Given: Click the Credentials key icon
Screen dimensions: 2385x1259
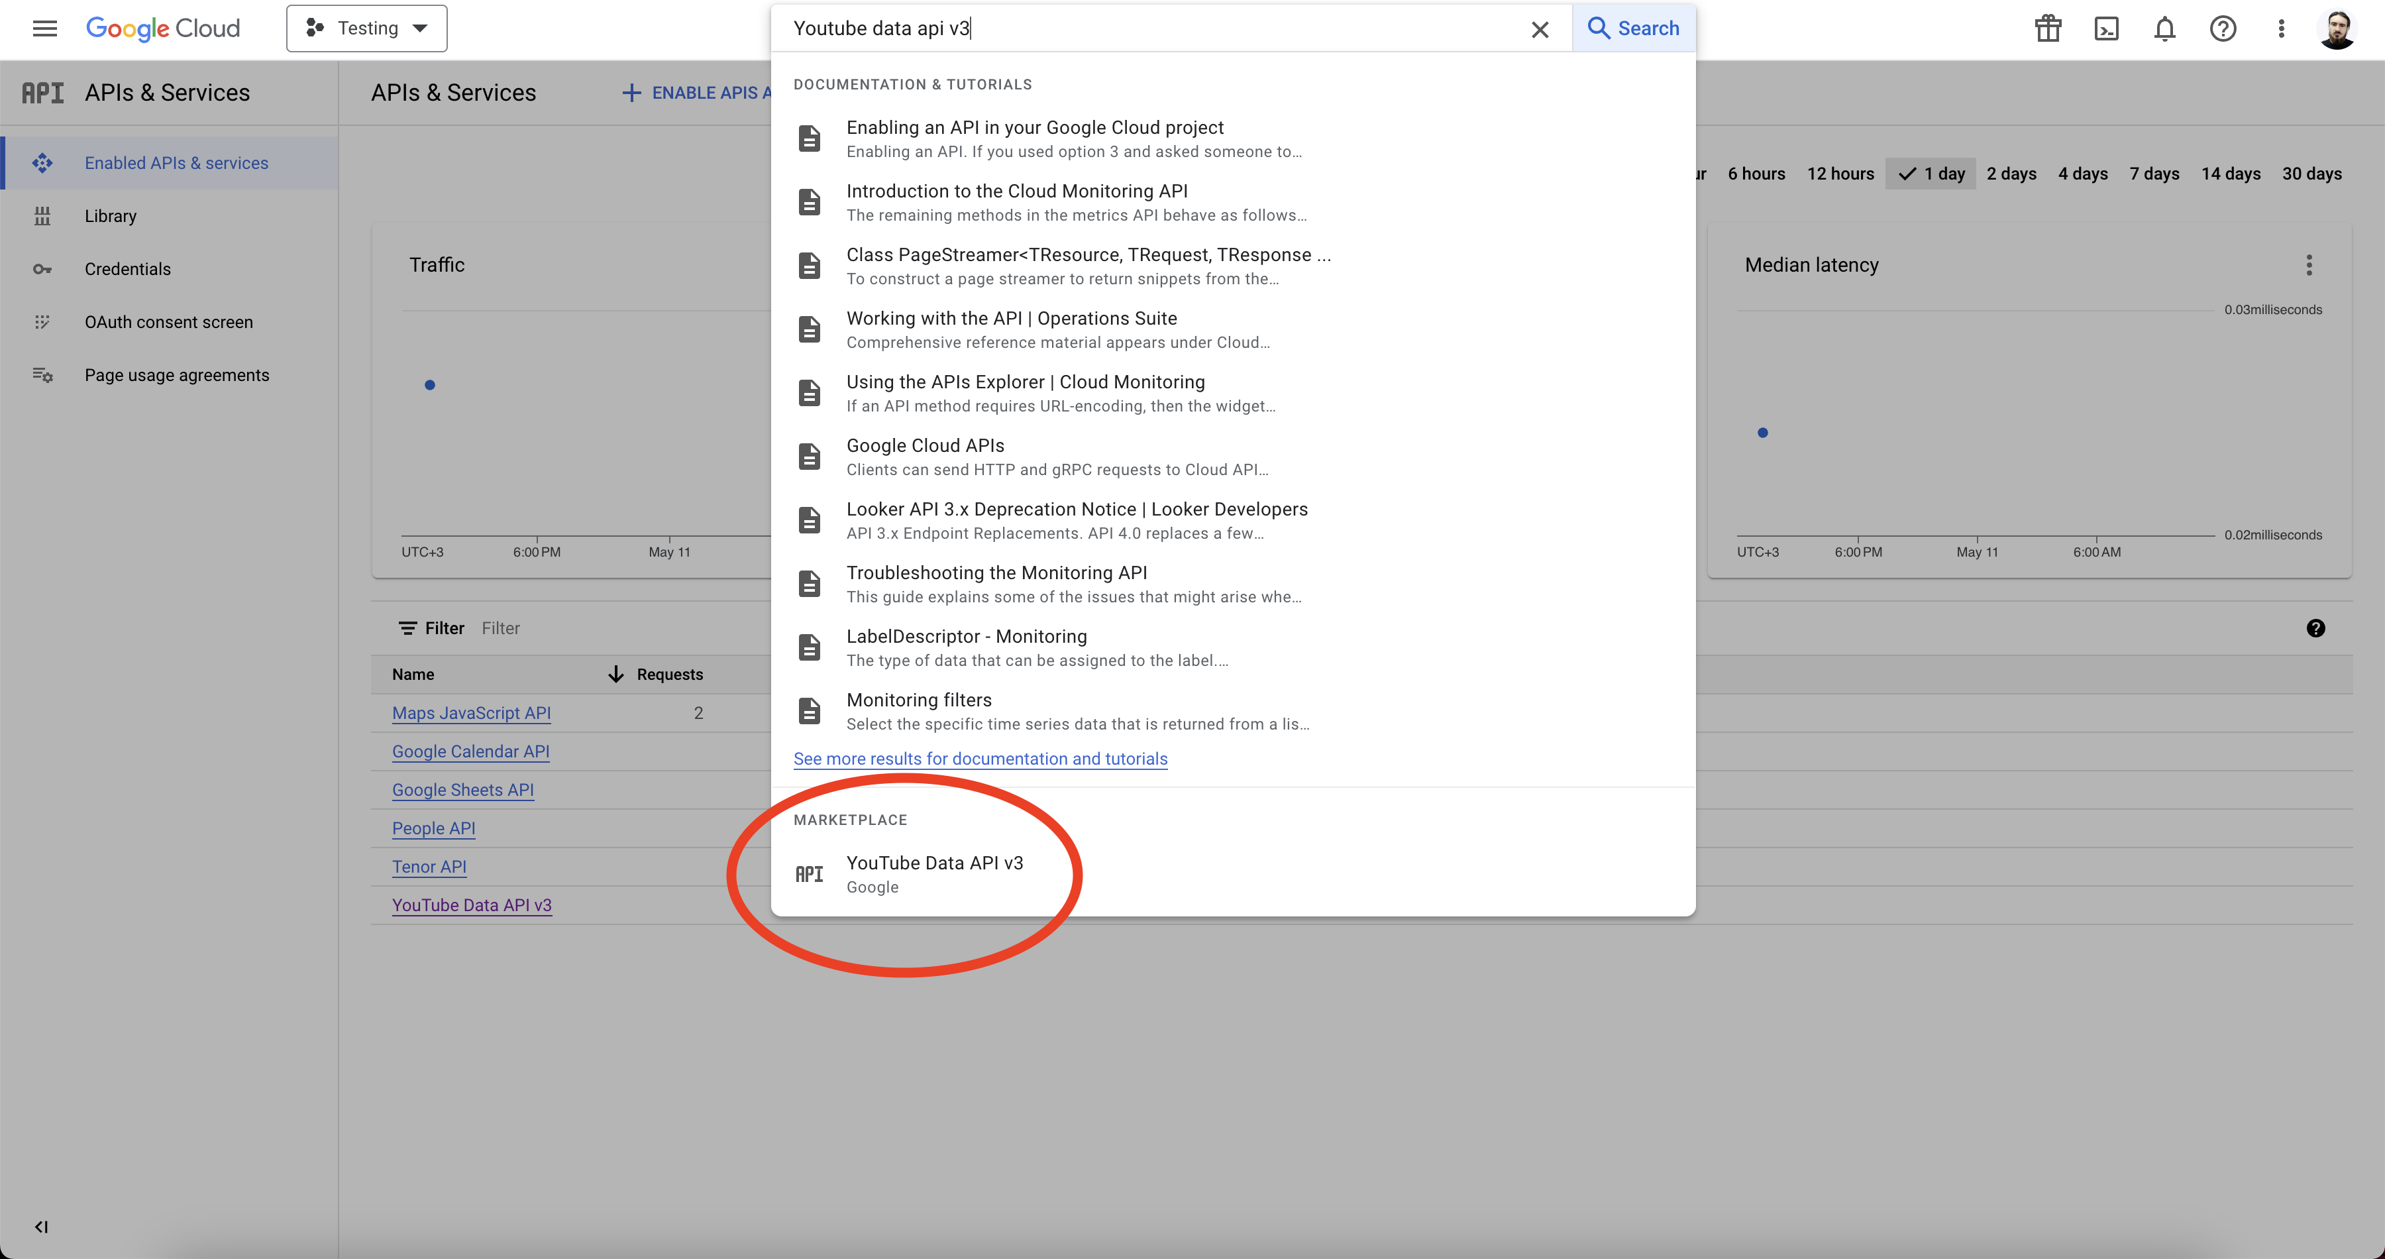Looking at the screenshot, I should [42, 270].
